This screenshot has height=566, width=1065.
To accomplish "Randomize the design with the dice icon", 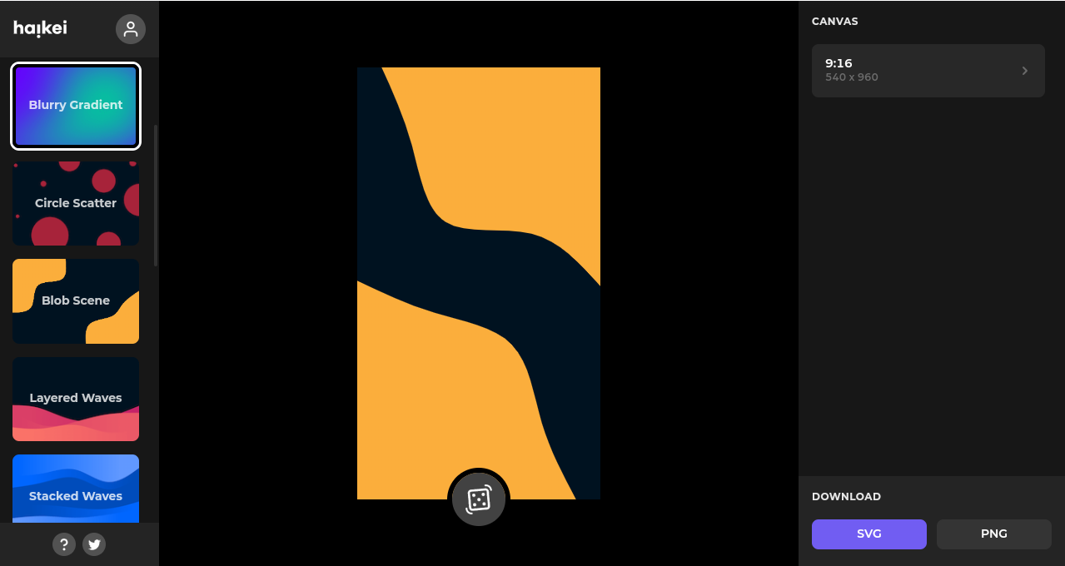I will (479, 499).
